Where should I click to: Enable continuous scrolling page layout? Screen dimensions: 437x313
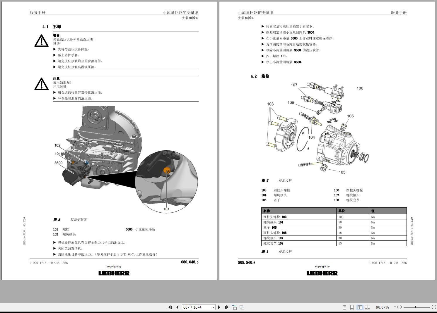[x=352, y=307]
